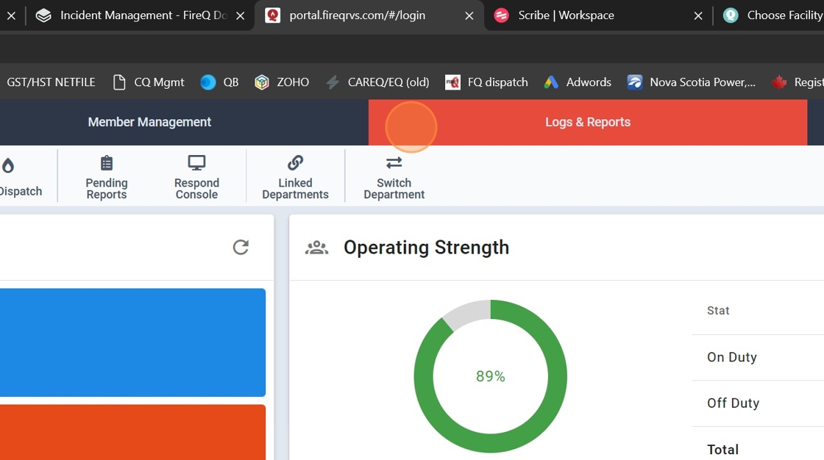This screenshot has height=460, width=824.
Task: Switch to Scribe Workspace browser tab
Action: (x=566, y=15)
